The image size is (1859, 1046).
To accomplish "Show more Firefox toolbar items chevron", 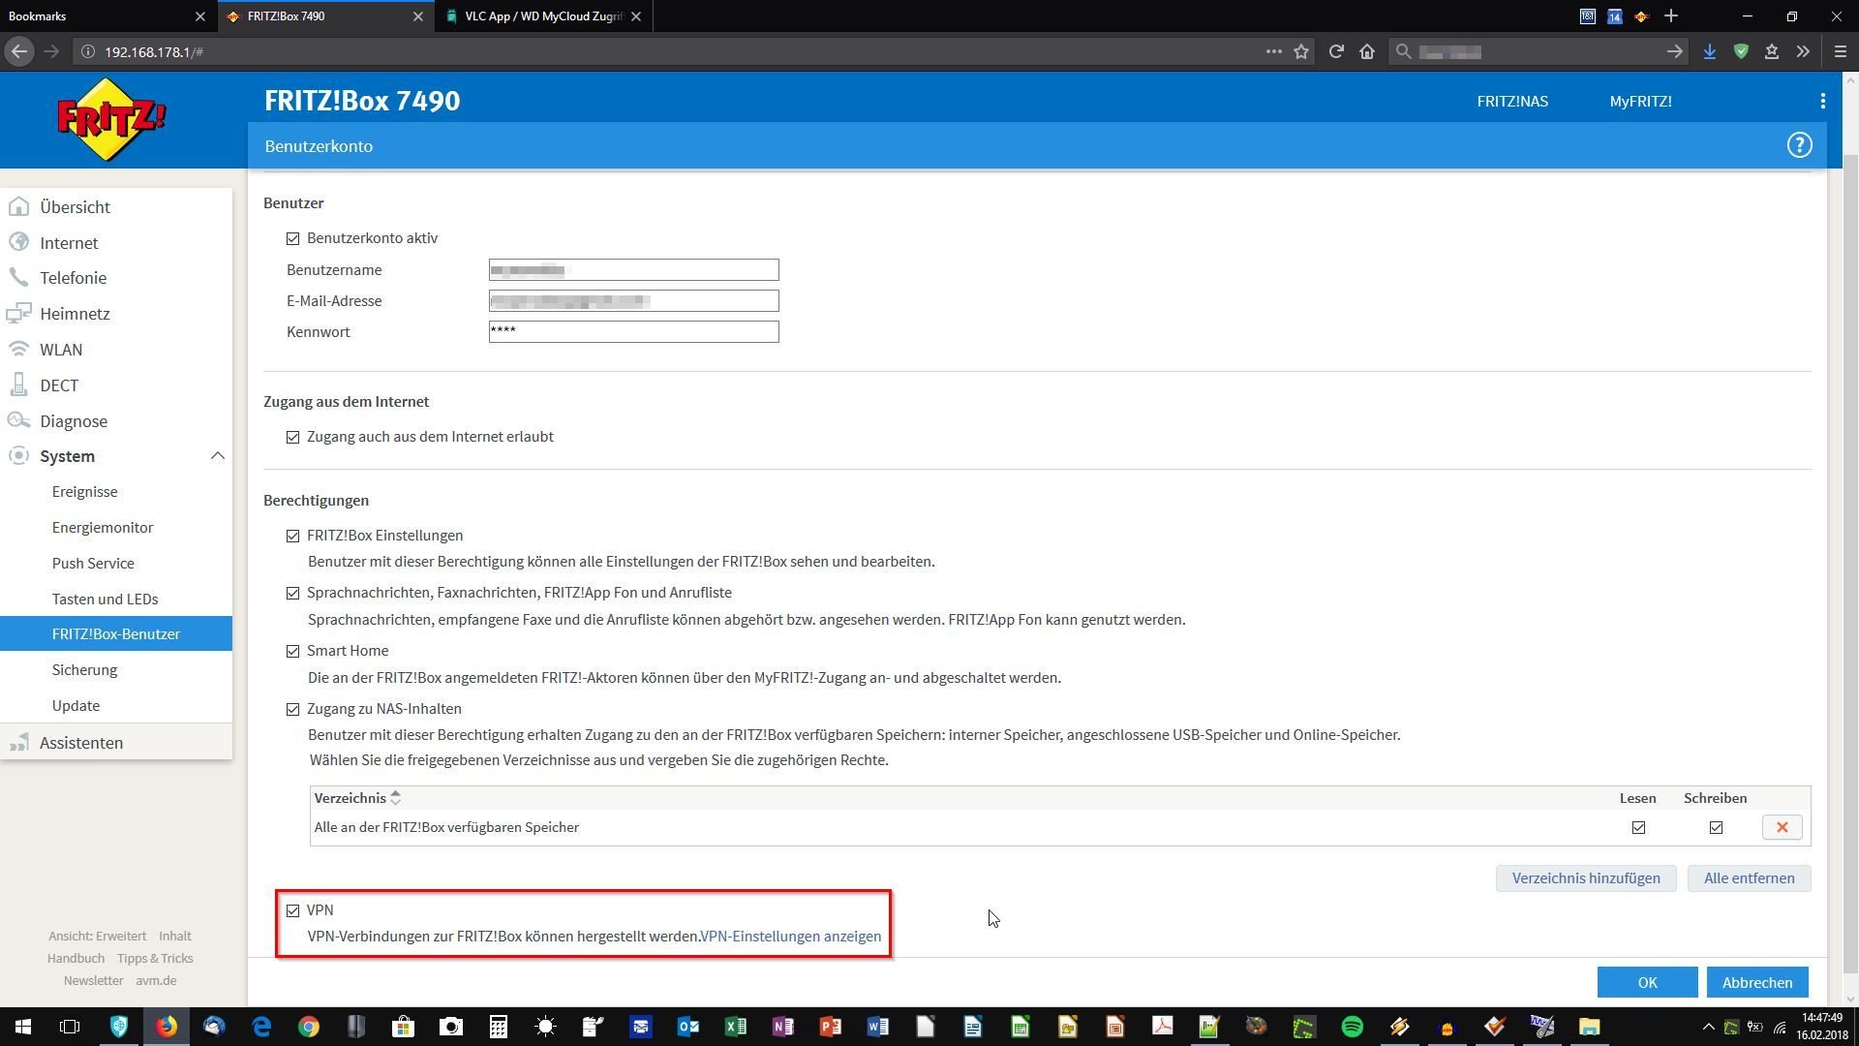I will click(1803, 51).
